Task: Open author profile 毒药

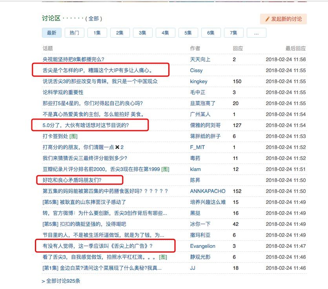Action: click(x=195, y=158)
